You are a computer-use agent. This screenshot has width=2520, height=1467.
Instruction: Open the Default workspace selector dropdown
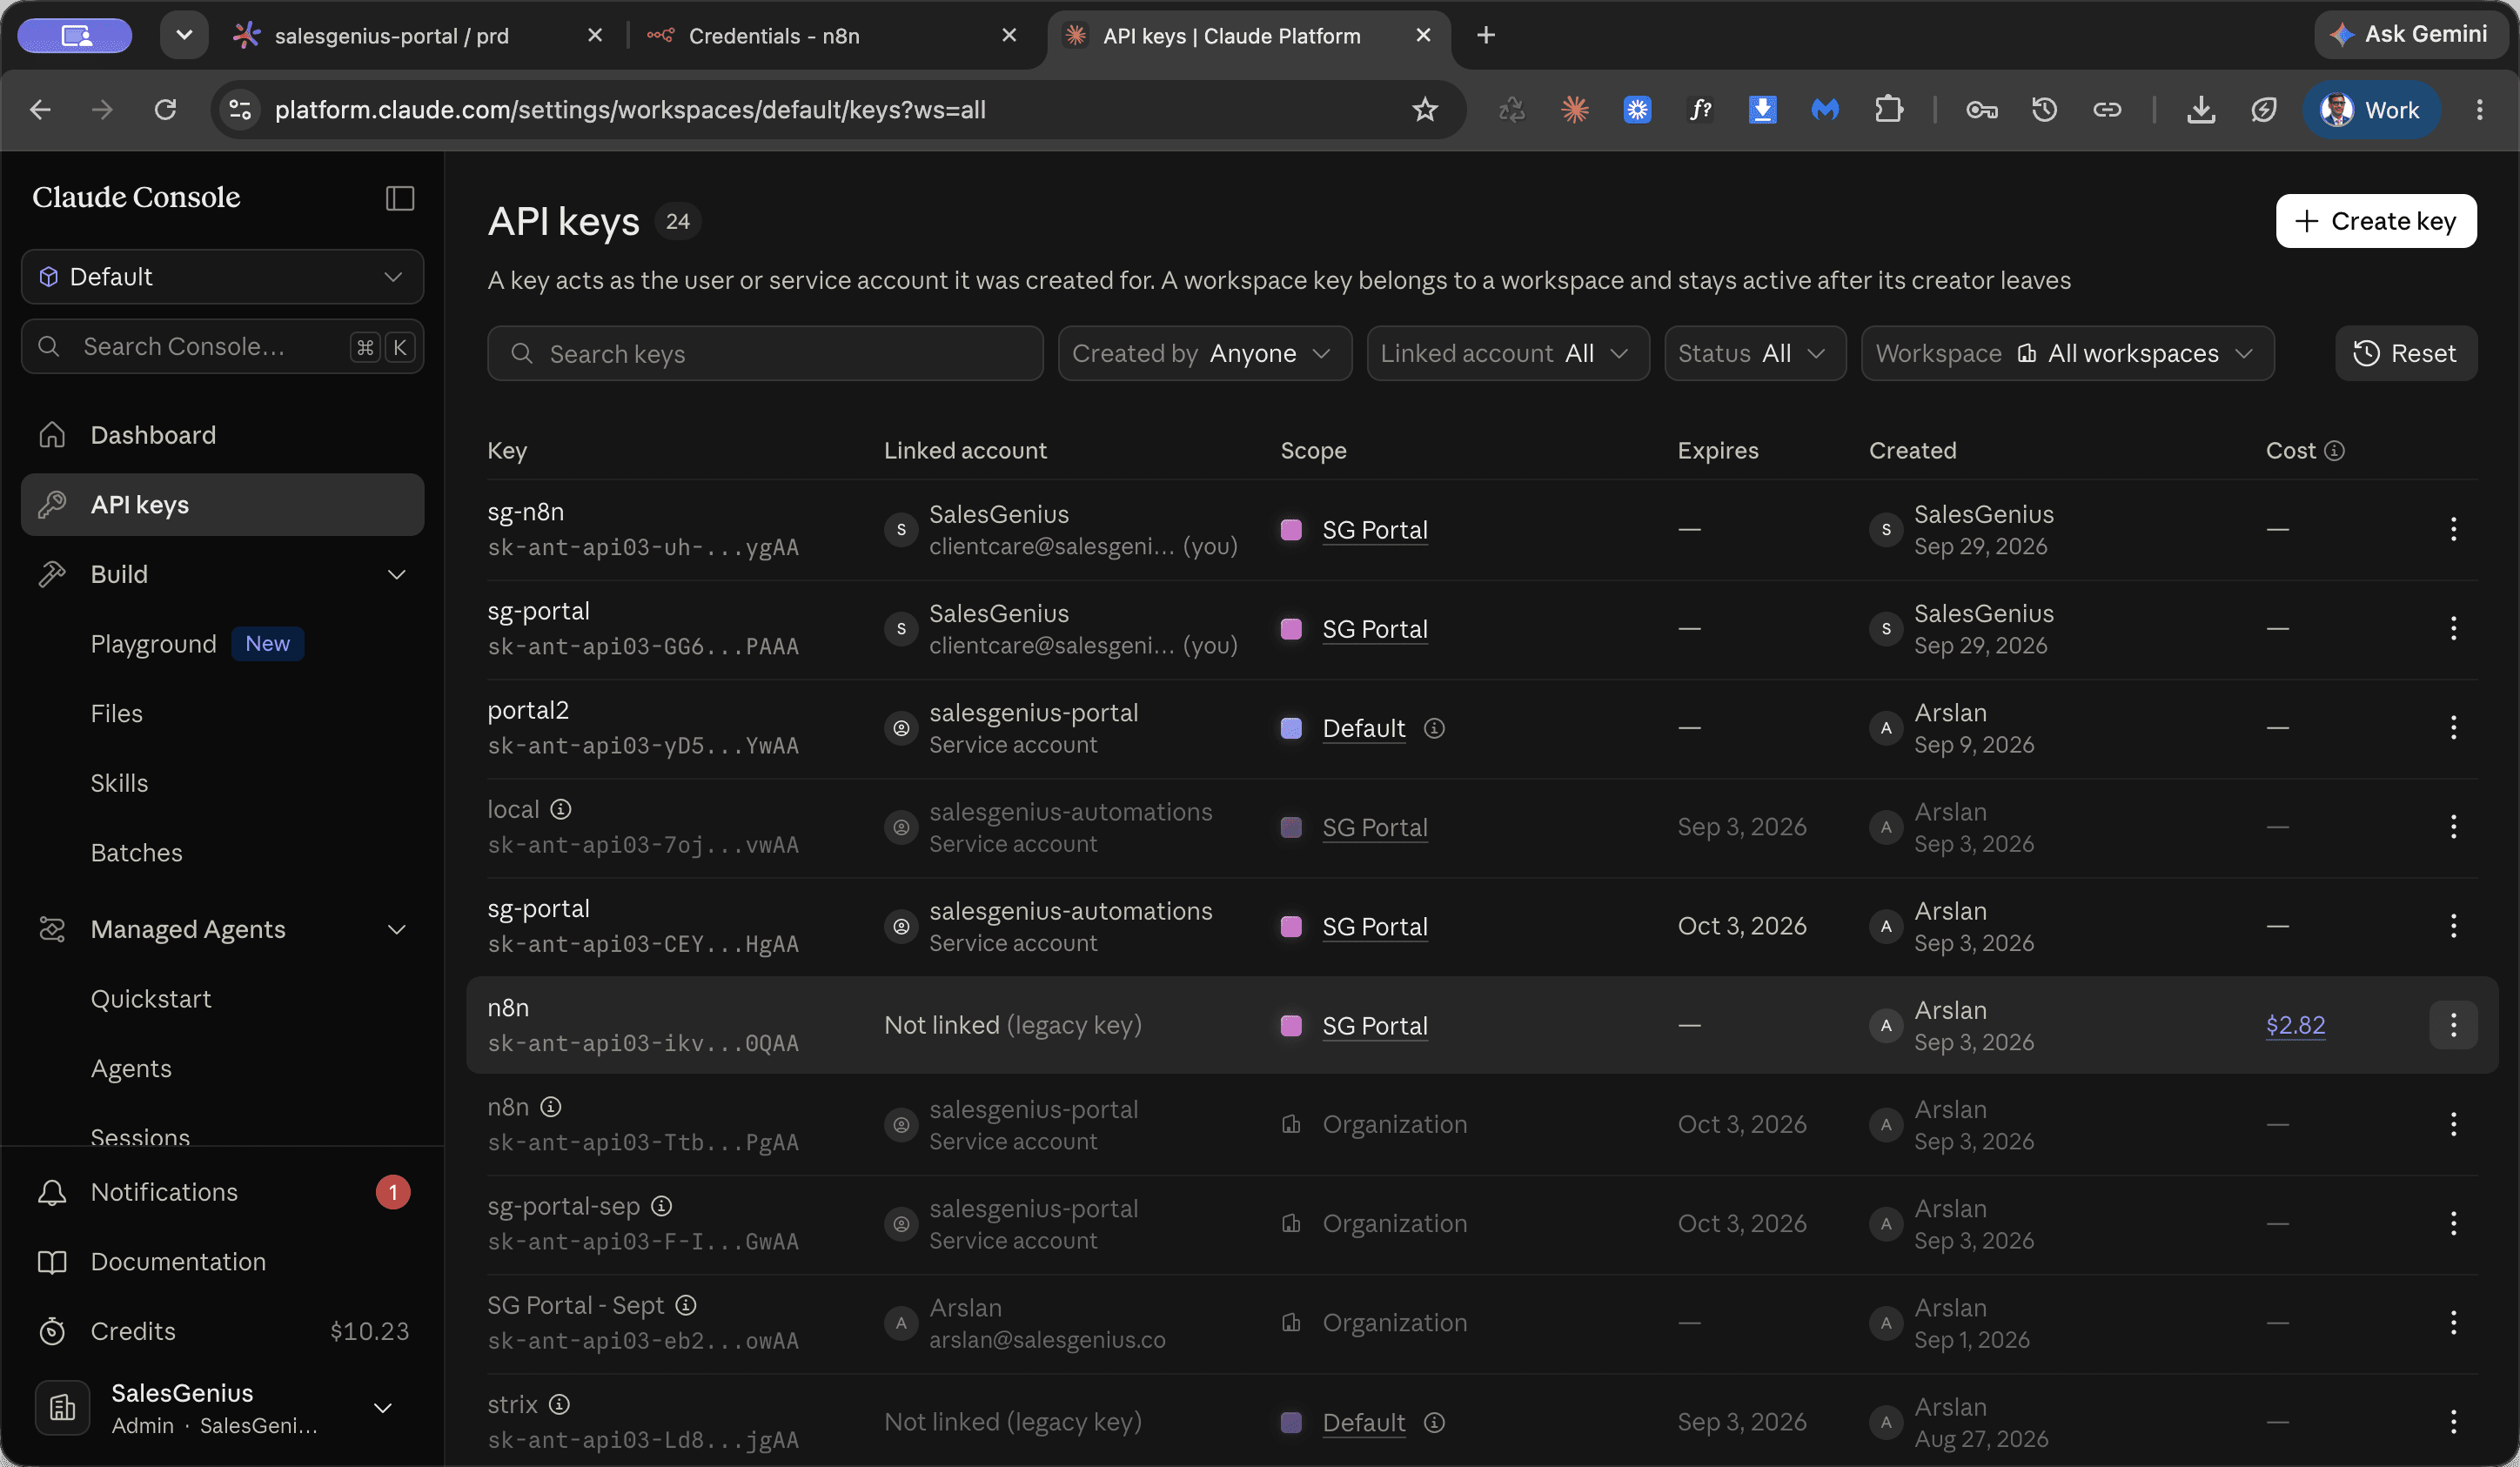[222, 277]
